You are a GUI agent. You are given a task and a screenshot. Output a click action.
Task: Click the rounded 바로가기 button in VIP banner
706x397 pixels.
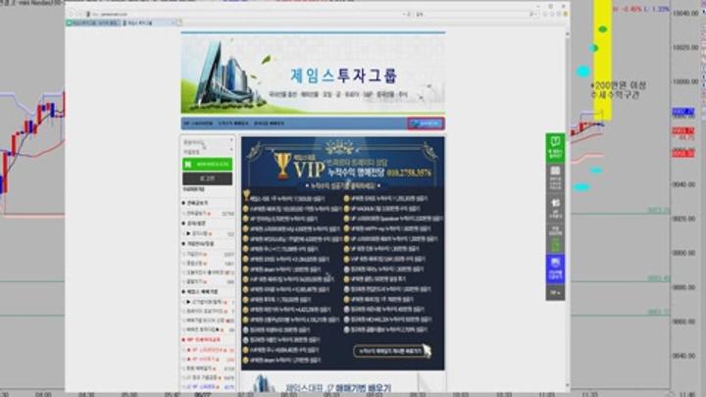point(391,351)
